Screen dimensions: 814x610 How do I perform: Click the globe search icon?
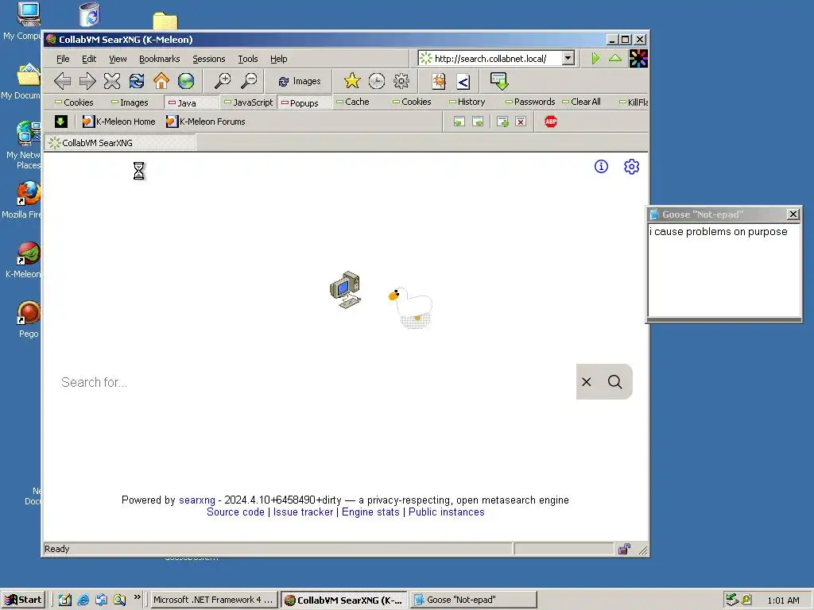coord(186,81)
